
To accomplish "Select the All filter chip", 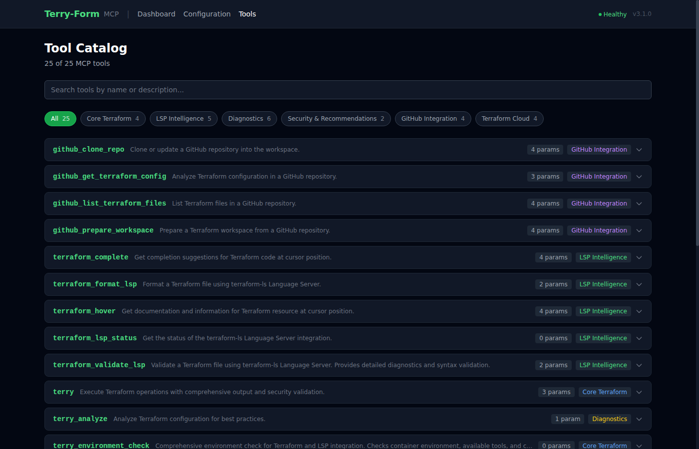I will [x=60, y=119].
